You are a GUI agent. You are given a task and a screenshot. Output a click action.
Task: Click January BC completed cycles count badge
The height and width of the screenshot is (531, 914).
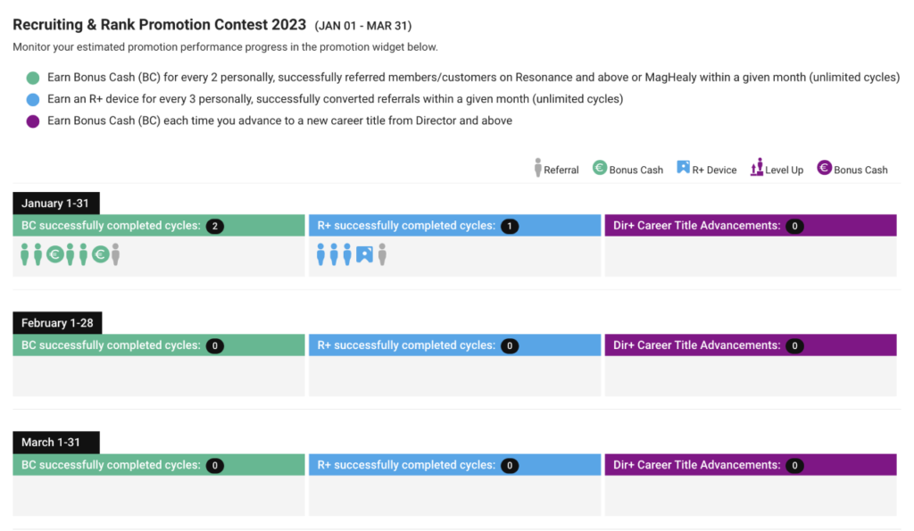click(214, 226)
